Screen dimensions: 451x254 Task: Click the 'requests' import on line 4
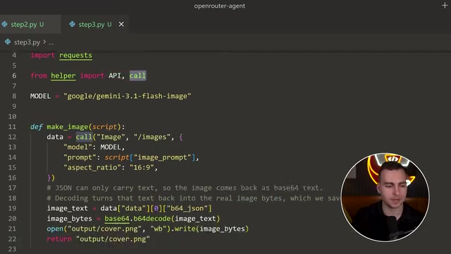tap(75, 55)
